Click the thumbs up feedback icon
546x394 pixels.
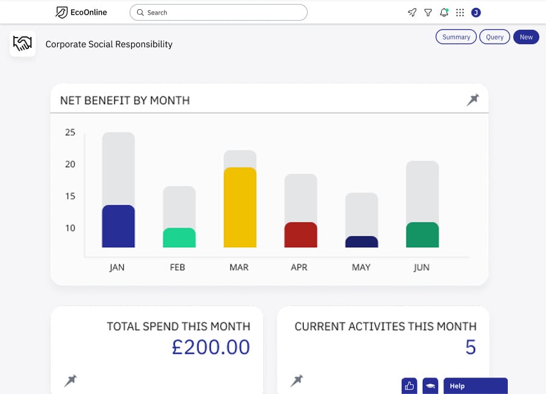[409, 386]
